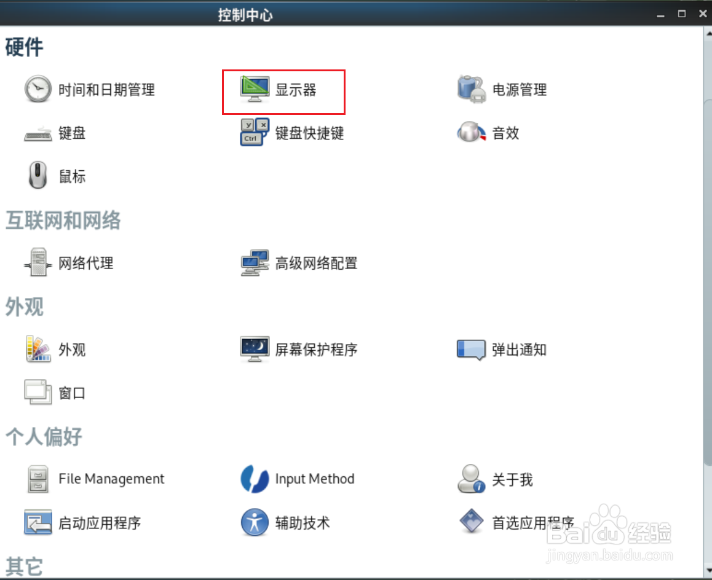Open the 显示器 display settings icon
The image size is (712, 580).
[x=255, y=89]
